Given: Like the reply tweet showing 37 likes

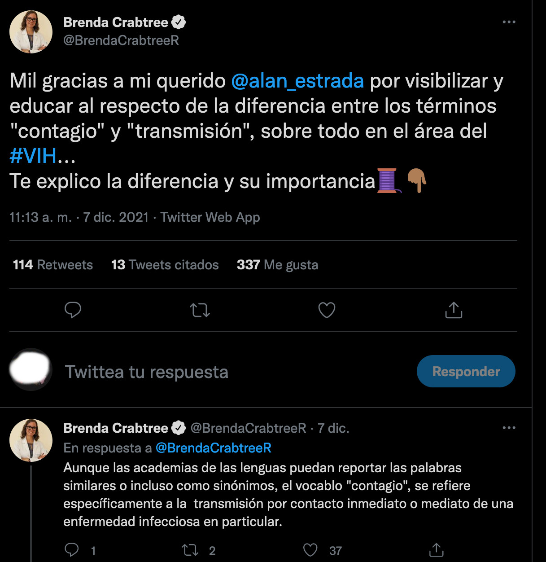Looking at the screenshot, I should coord(310,549).
